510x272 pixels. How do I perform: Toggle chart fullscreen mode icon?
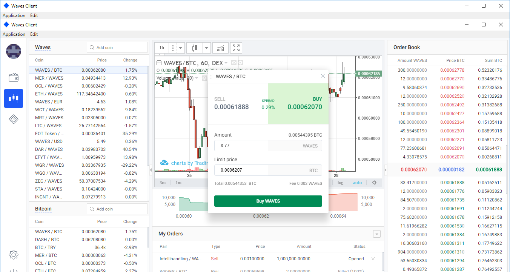click(x=236, y=48)
